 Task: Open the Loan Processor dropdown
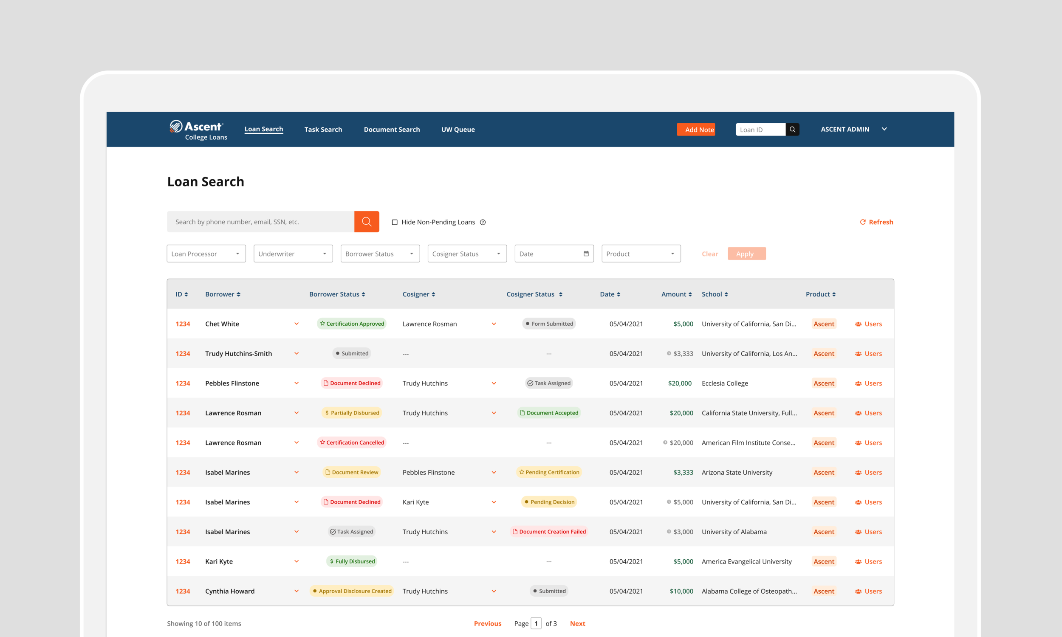[x=206, y=254]
